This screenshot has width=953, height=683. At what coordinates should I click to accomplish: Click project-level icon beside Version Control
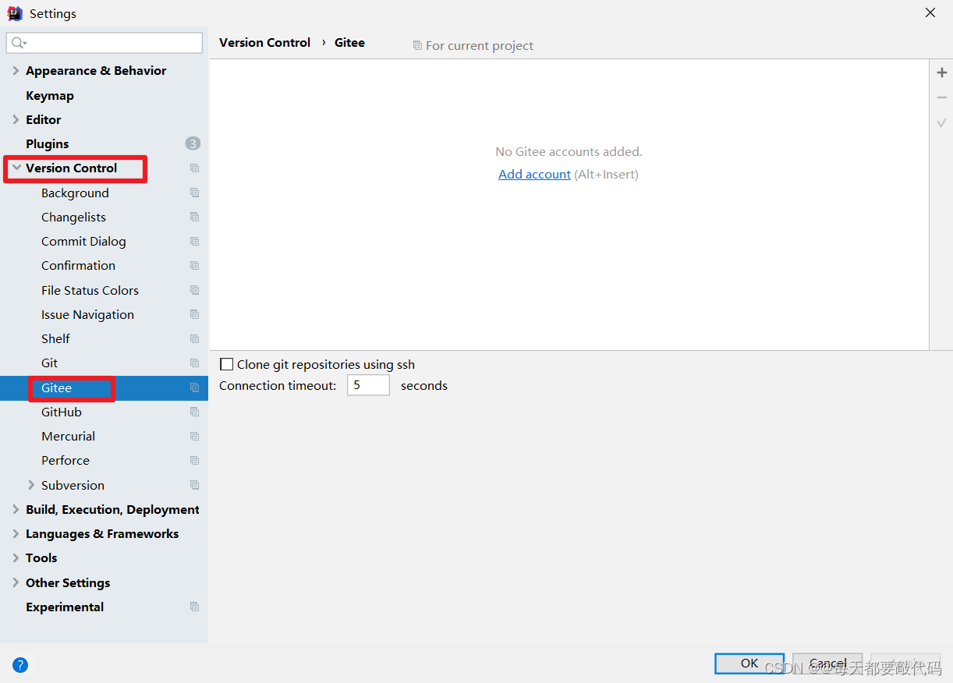(194, 168)
